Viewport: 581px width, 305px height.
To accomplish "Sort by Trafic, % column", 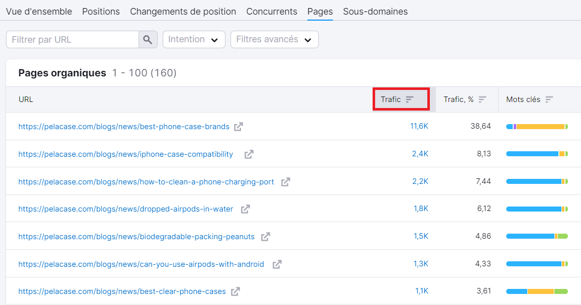I will pyautogui.click(x=464, y=99).
